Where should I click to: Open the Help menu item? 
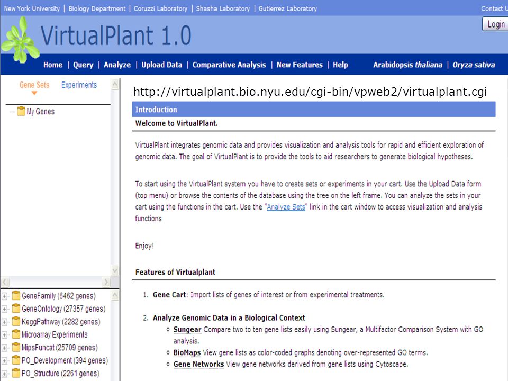(x=340, y=65)
